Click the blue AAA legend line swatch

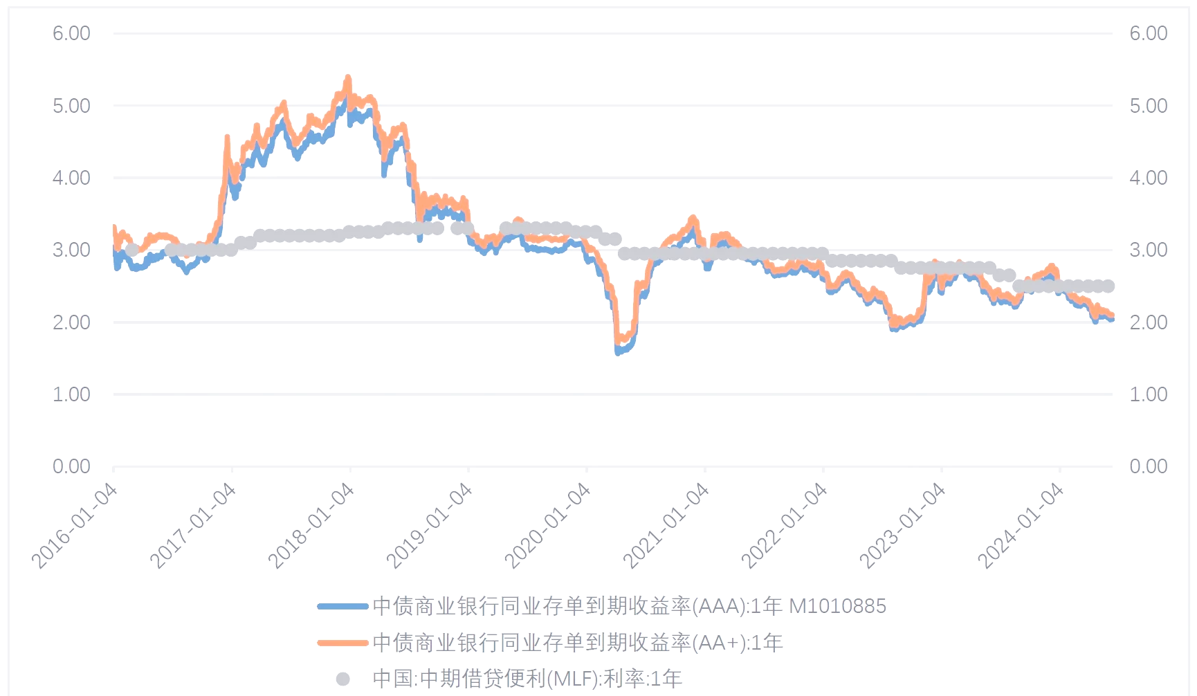[342, 607]
